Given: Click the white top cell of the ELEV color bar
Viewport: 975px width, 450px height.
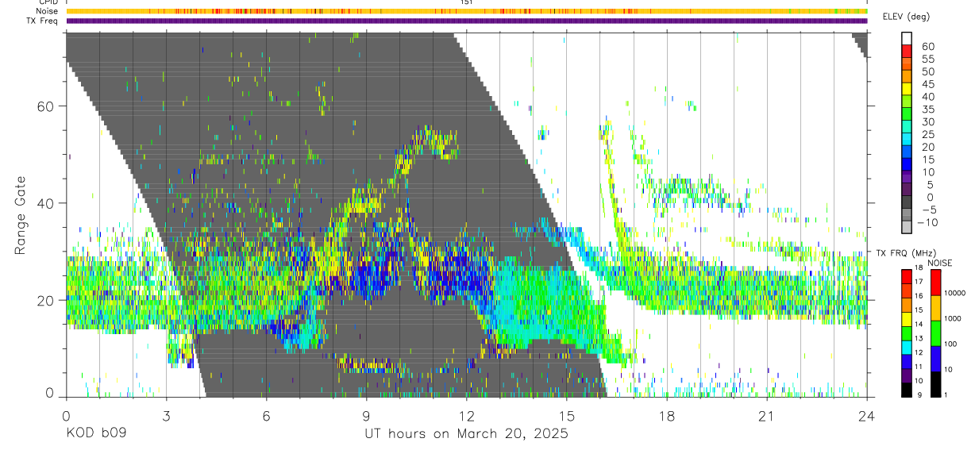Looking at the screenshot, I should (907, 39).
